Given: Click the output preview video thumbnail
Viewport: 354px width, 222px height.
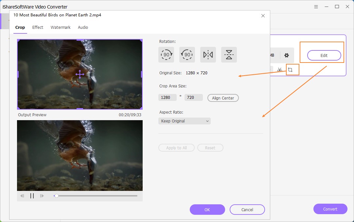Looking at the screenshot, I should [x=80, y=156].
